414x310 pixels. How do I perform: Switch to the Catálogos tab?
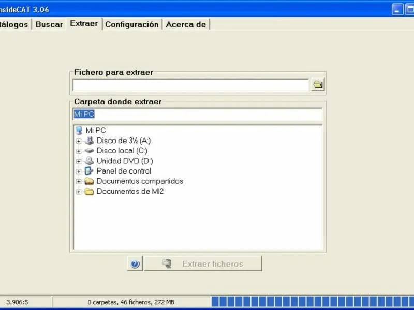[x=14, y=24]
